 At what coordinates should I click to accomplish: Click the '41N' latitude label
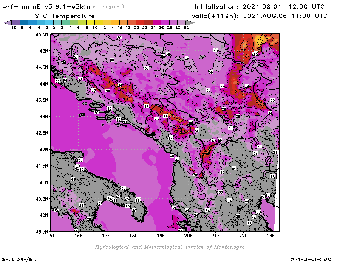coord(44,182)
